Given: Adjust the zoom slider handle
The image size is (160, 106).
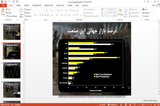Looking at the screenshot, I should pos(143,105).
